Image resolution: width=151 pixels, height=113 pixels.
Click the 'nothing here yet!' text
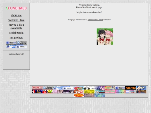(16, 54)
